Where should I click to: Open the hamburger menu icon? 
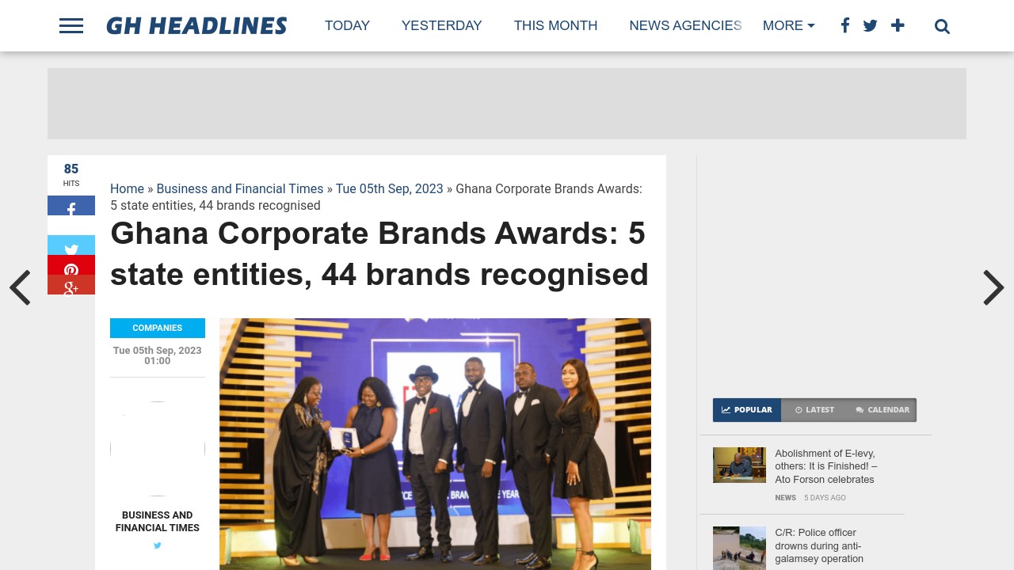[x=71, y=26]
